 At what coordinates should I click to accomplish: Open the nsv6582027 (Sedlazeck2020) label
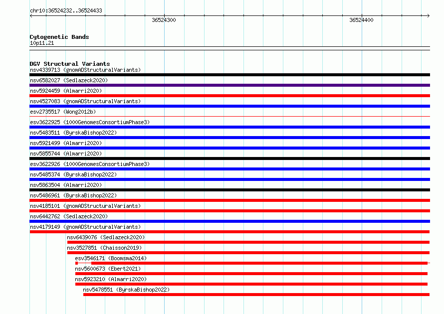(x=69, y=80)
